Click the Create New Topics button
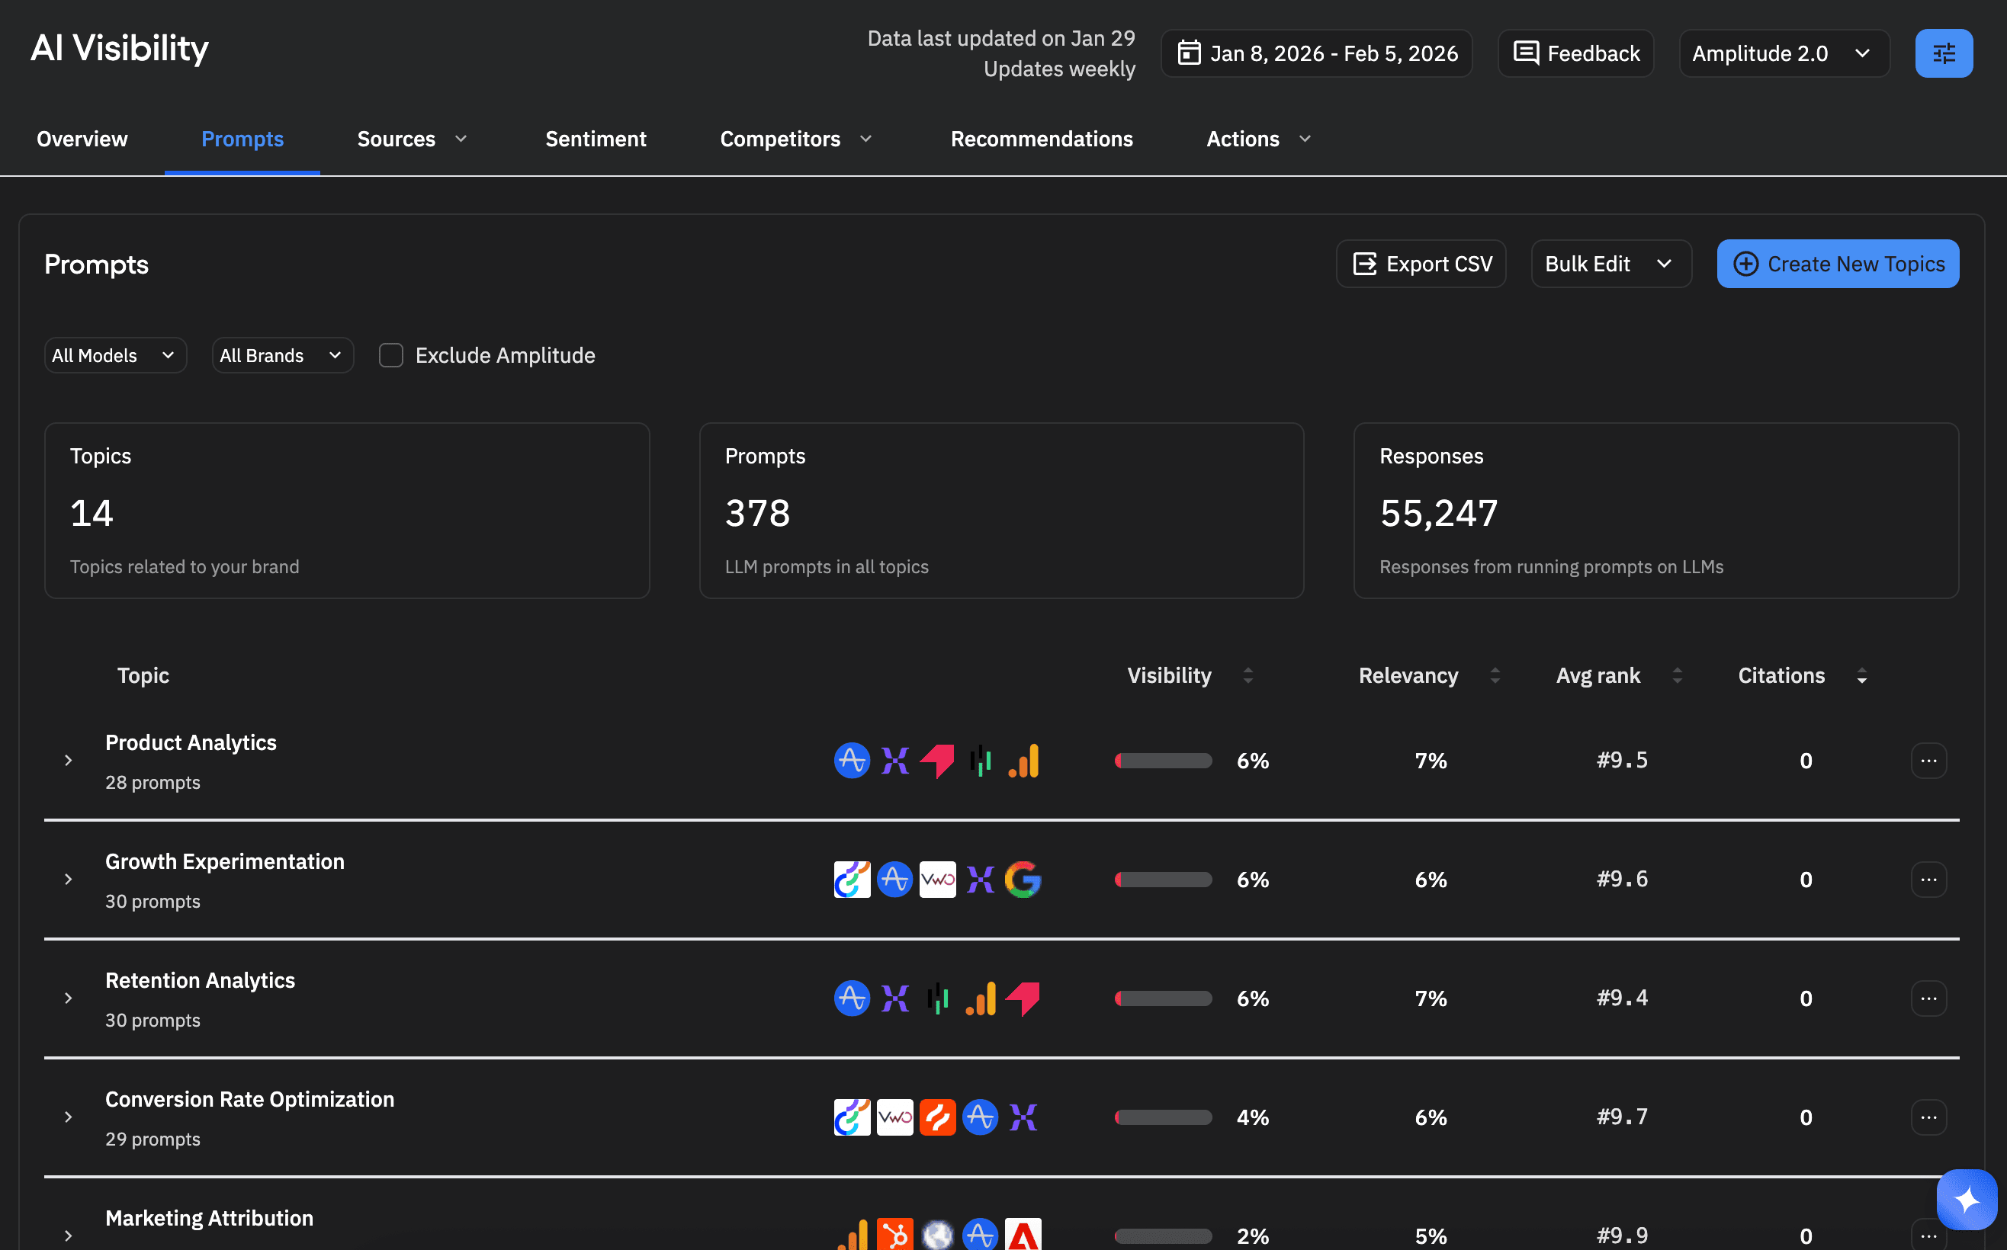 pos(1838,264)
